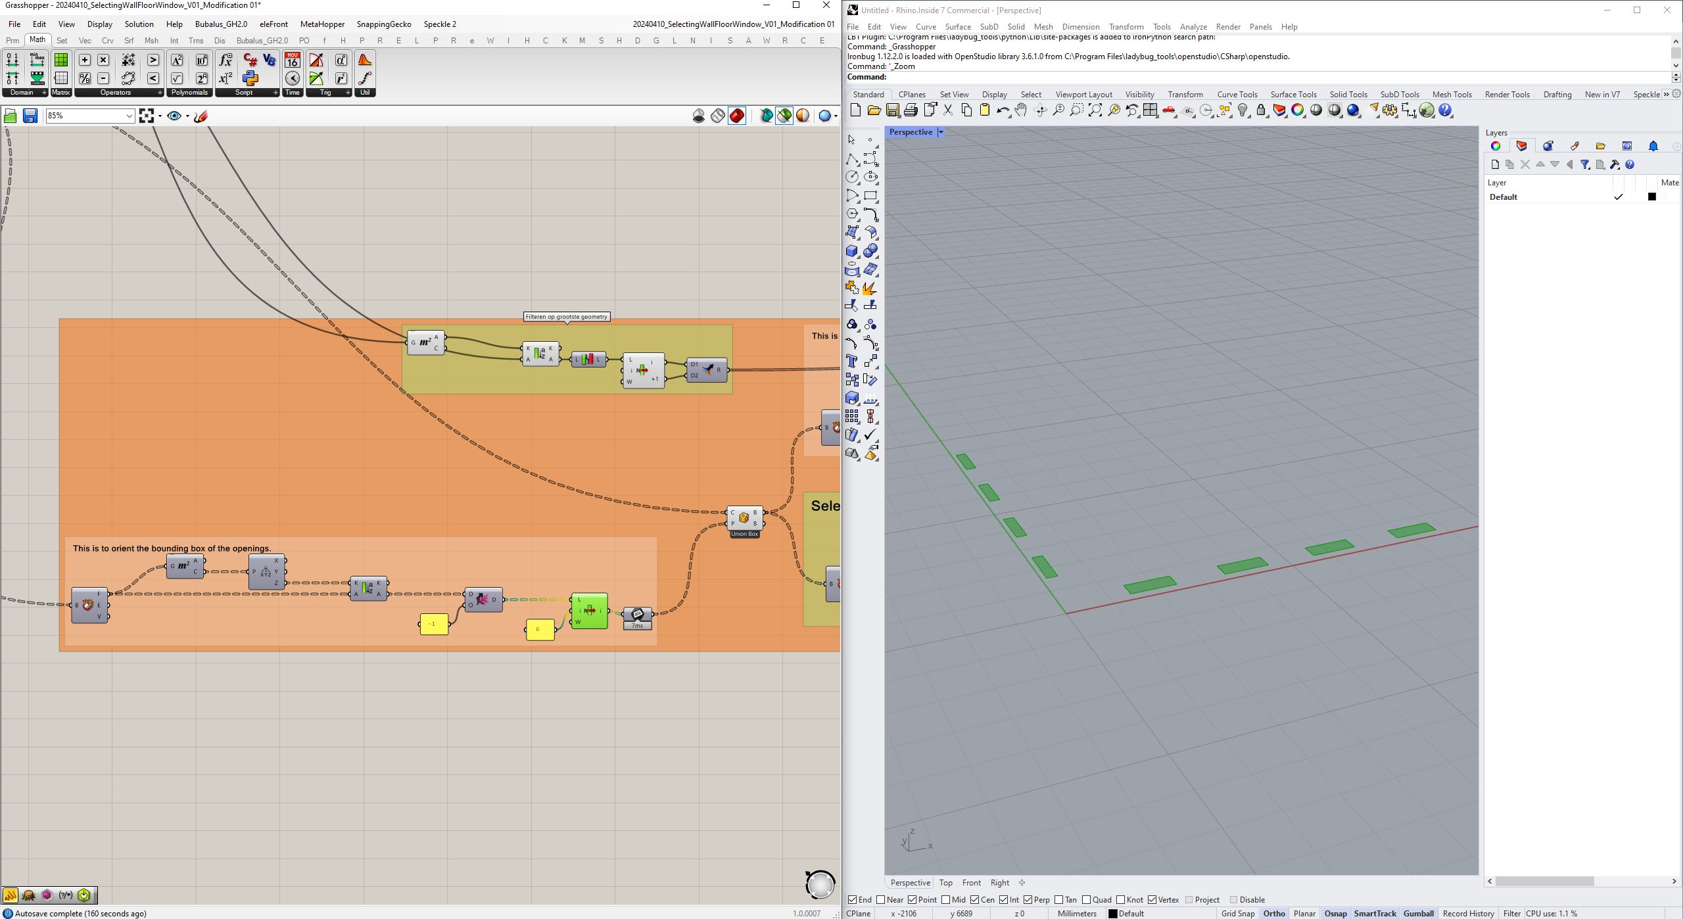The image size is (1683, 919).
Task: Select the Python script component icon
Action: (250, 78)
